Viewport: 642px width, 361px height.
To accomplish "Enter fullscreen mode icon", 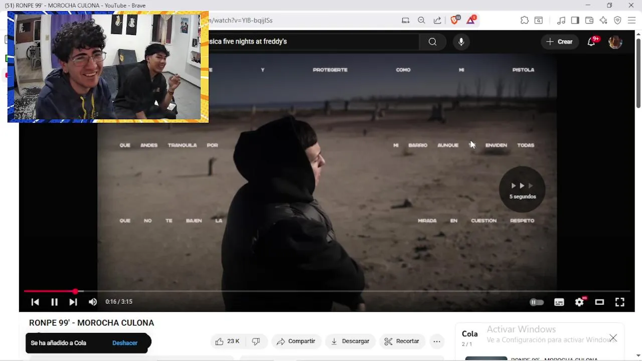I will pyautogui.click(x=620, y=302).
